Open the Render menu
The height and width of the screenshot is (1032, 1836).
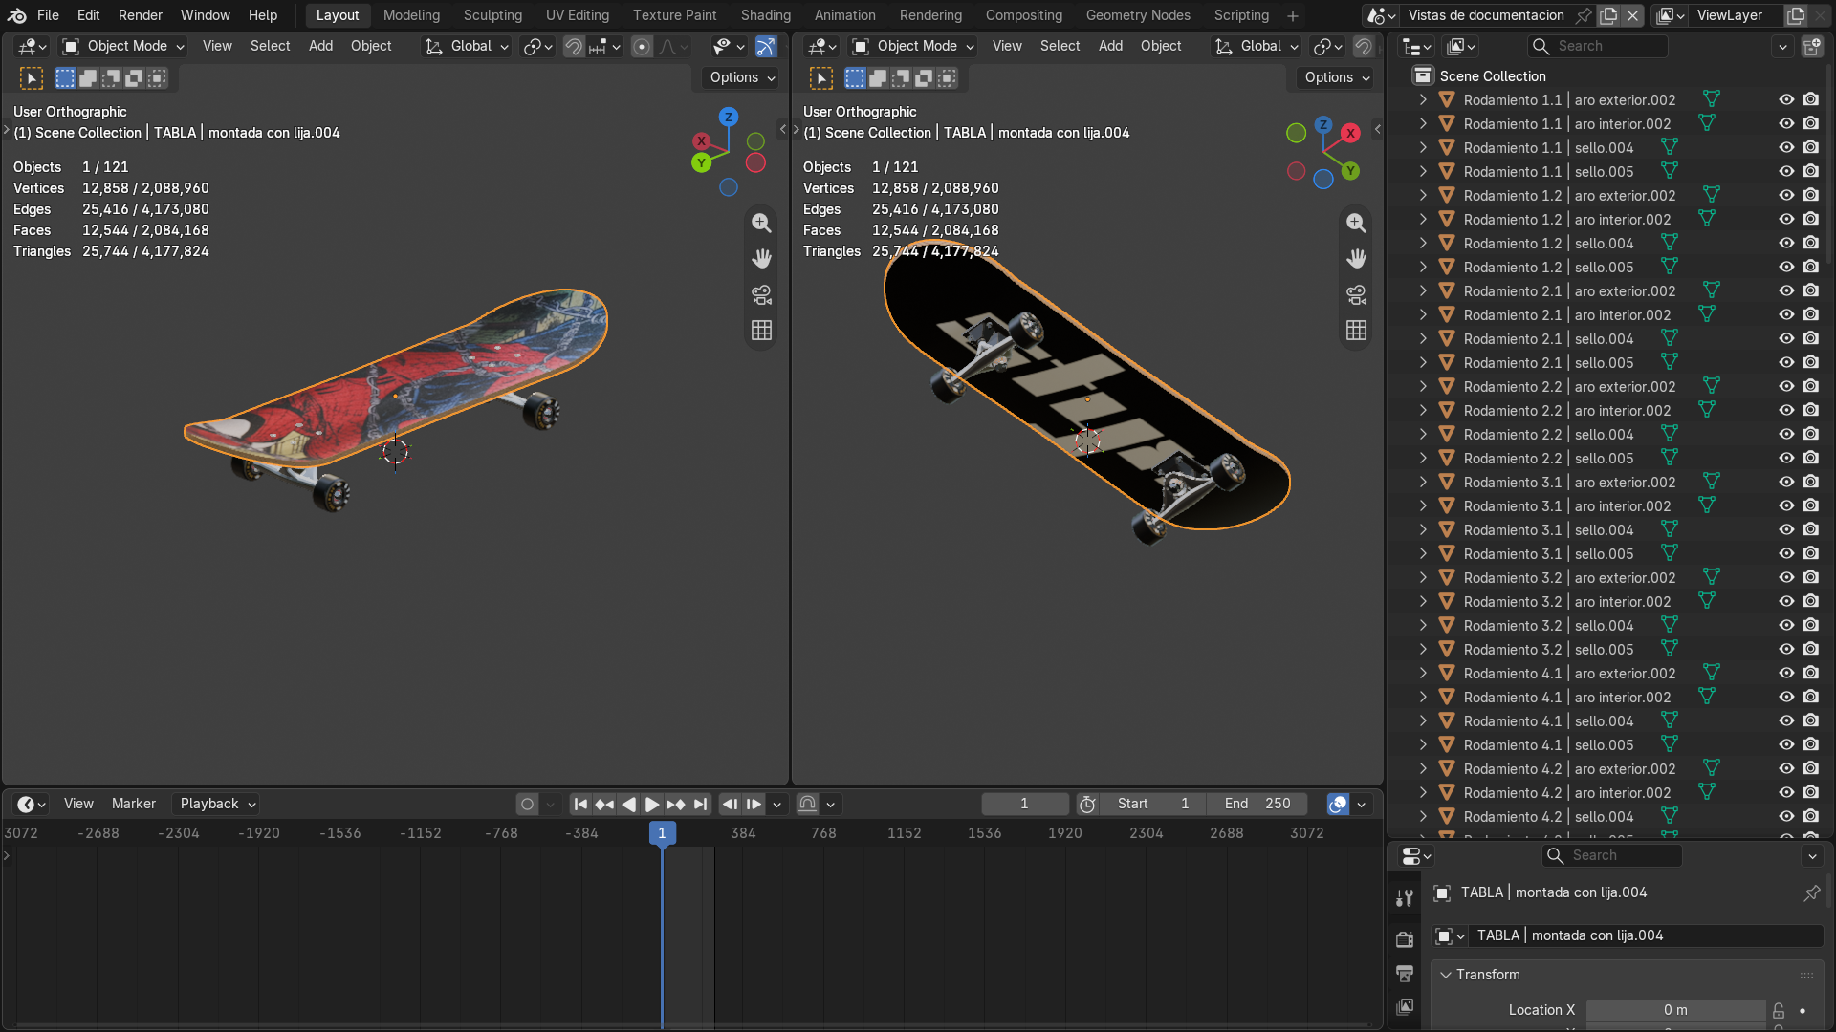coord(141,15)
